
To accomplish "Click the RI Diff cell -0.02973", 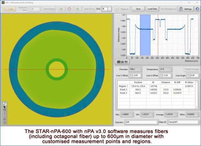I will click(x=177, y=93).
